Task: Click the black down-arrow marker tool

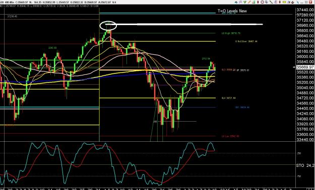Action: [280, 2]
